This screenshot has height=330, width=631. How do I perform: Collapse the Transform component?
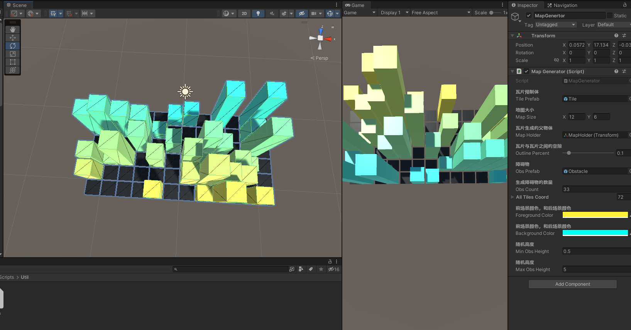(513, 35)
